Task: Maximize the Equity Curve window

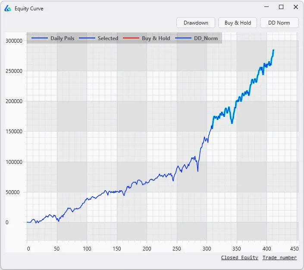Action: [281, 7]
